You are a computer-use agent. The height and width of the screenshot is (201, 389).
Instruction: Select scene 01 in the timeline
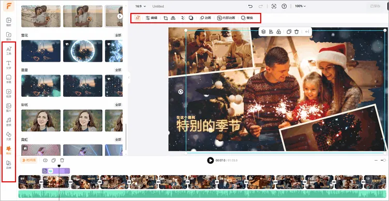point(29,182)
